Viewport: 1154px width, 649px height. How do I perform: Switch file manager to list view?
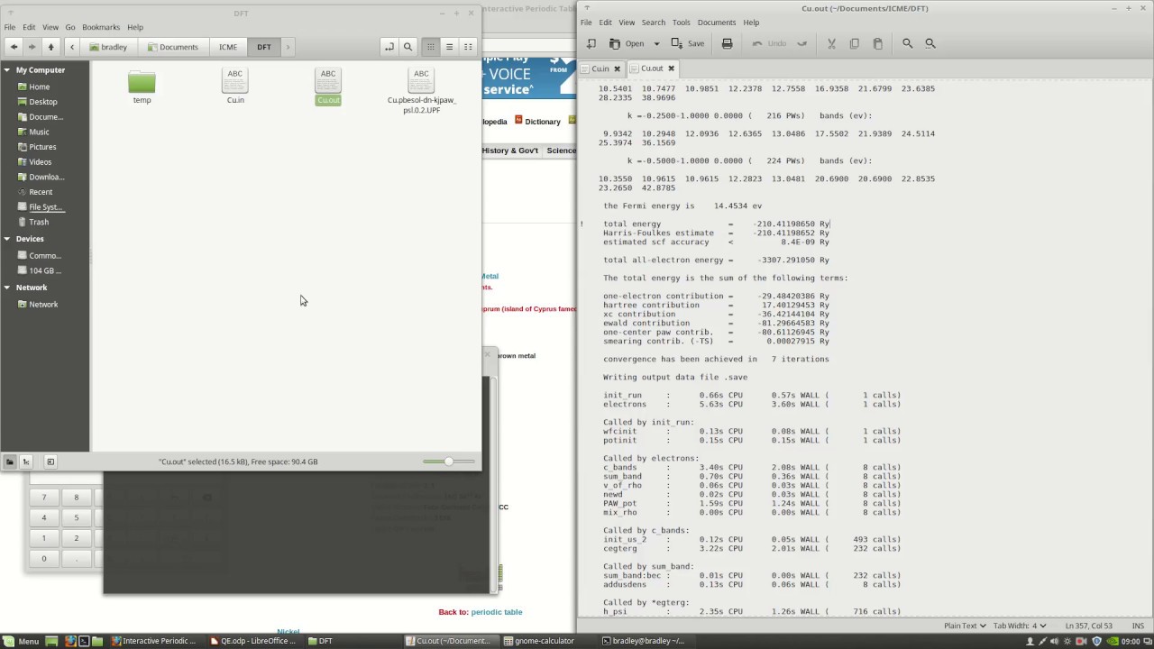[449, 47]
